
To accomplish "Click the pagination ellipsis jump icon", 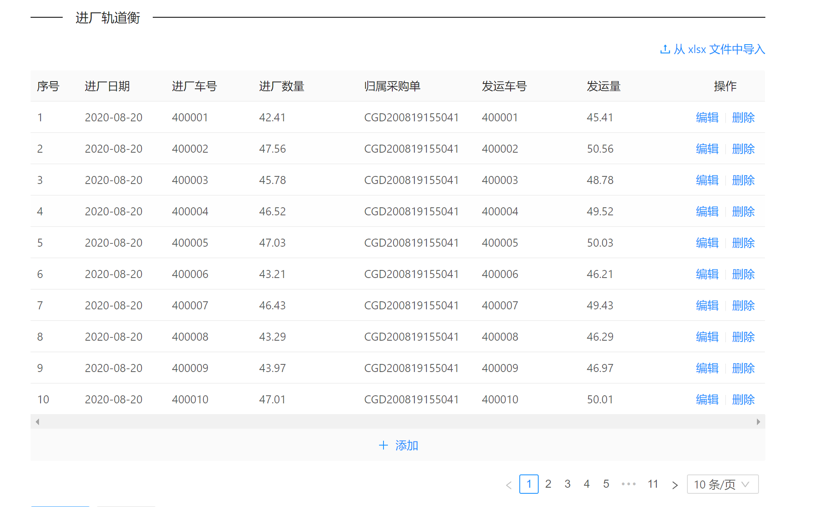I will point(628,484).
